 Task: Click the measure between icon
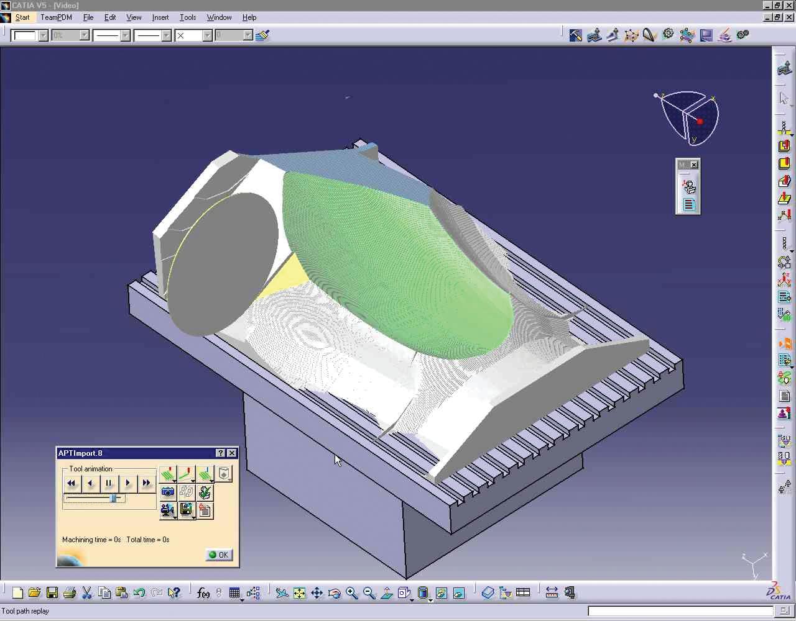pos(552,593)
